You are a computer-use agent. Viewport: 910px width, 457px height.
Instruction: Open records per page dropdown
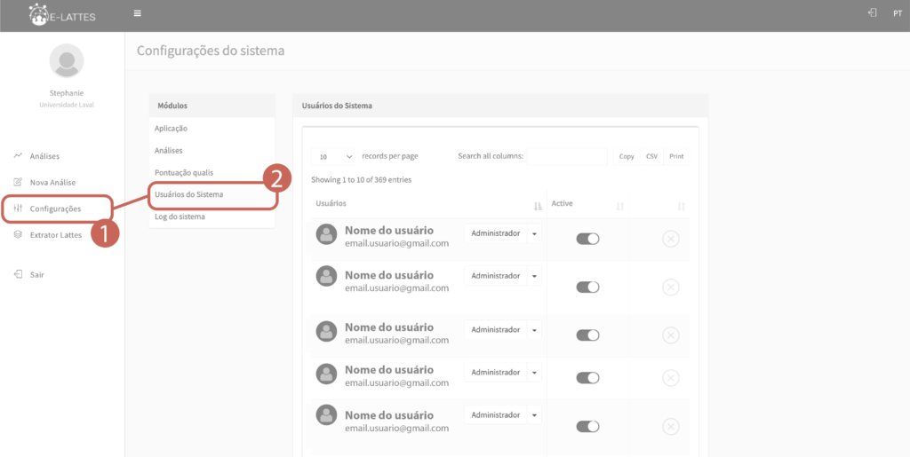pyautogui.click(x=335, y=156)
